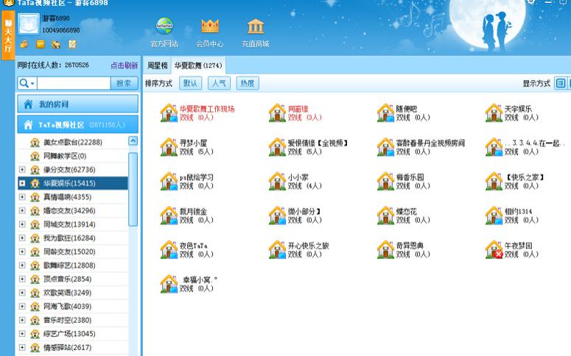The image size is (571, 356).
Task: Open the search type dropdown
Action: point(27,83)
